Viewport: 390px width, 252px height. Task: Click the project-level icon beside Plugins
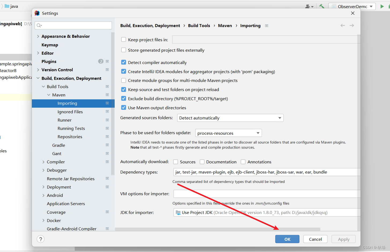tap(107, 61)
